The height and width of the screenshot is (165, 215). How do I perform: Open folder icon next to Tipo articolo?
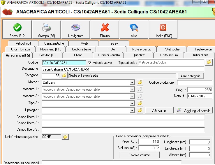point(209,62)
